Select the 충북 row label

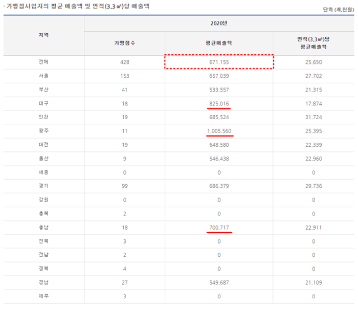coord(43,213)
